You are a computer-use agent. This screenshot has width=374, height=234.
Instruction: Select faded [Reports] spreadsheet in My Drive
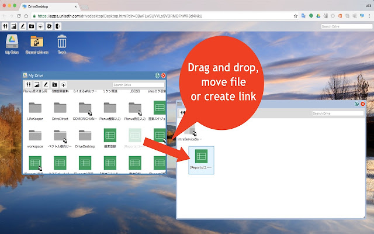[135, 138]
